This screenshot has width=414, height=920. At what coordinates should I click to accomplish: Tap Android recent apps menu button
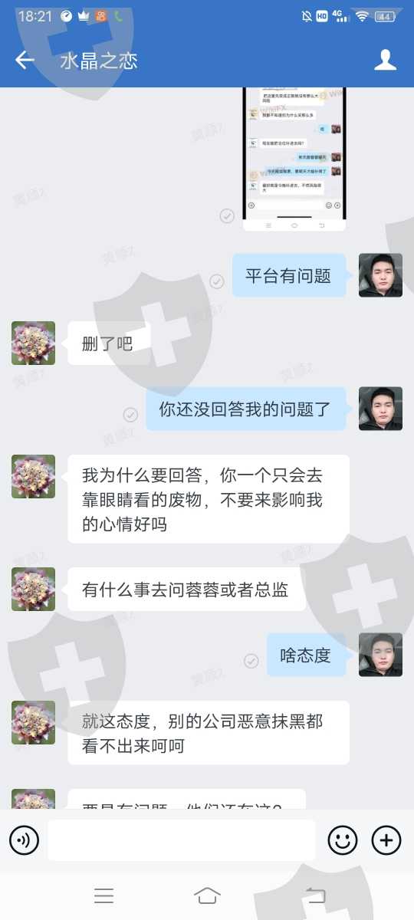[103, 895]
